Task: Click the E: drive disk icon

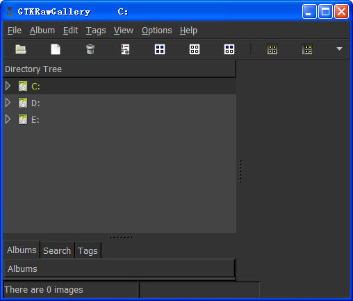Action: (23, 119)
